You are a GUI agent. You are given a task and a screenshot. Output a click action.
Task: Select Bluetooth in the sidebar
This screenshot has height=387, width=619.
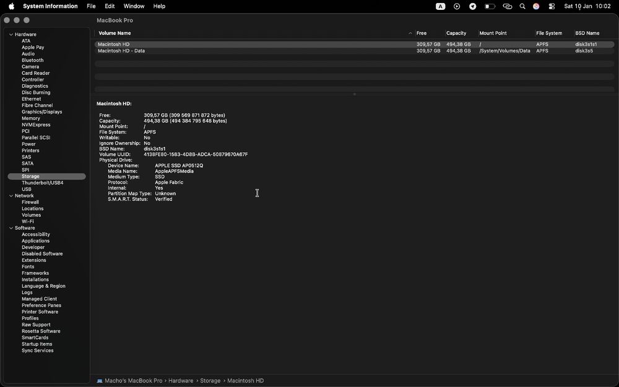click(x=32, y=60)
